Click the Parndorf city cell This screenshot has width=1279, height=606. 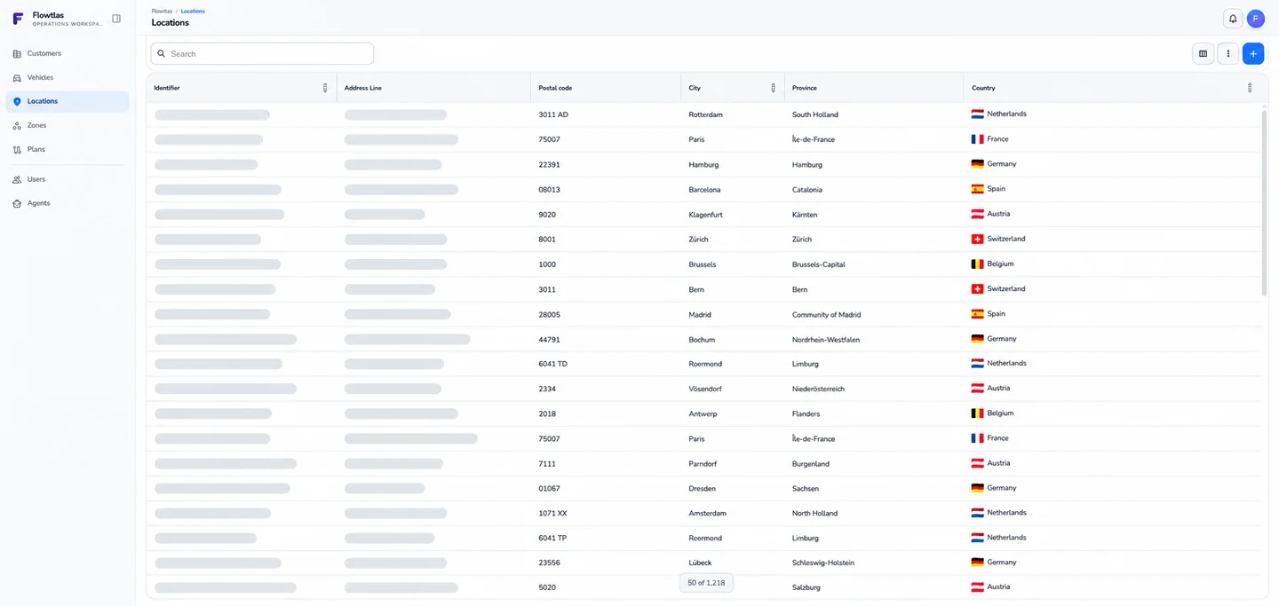[x=704, y=464]
